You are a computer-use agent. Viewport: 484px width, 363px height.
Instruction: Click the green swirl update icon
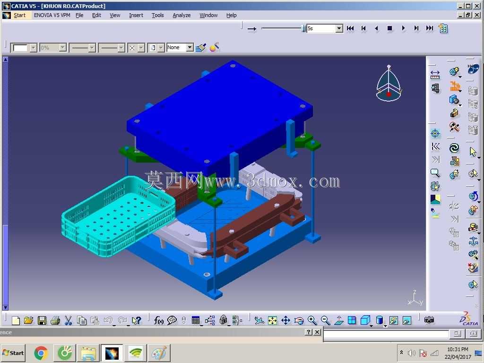pyautogui.click(x=454, y=148)
